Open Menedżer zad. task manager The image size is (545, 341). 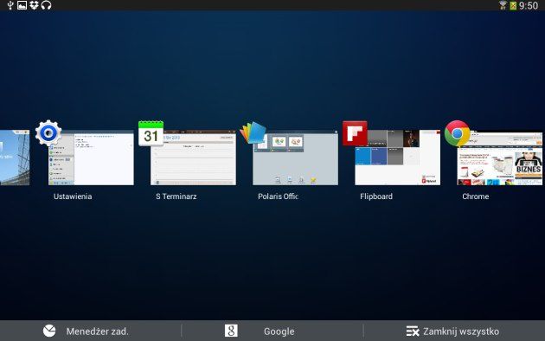pos(91,331)
